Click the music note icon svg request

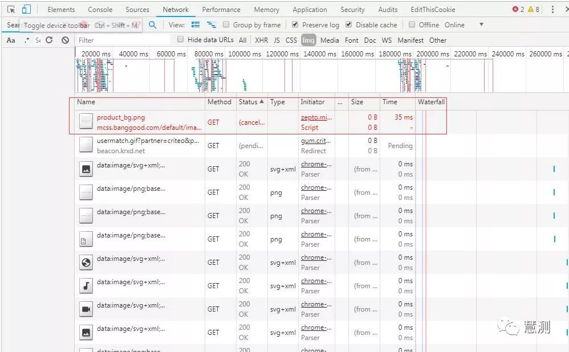pyautogui.click(x=86, y=286)
